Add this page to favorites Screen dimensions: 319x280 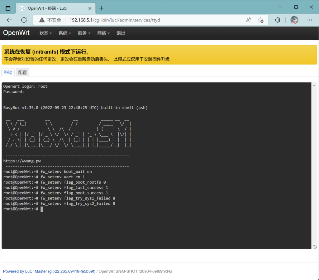pos(261,20)
